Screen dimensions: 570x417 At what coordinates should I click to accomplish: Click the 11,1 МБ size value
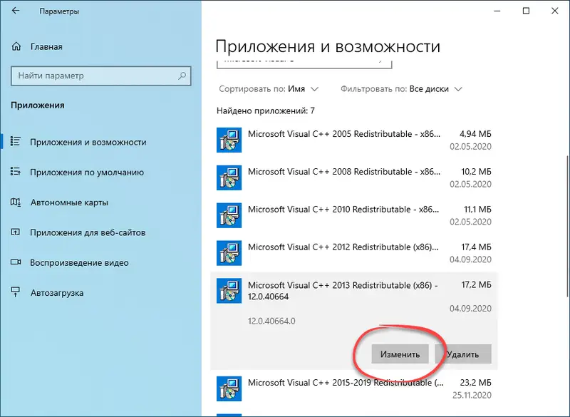(477, 210)
